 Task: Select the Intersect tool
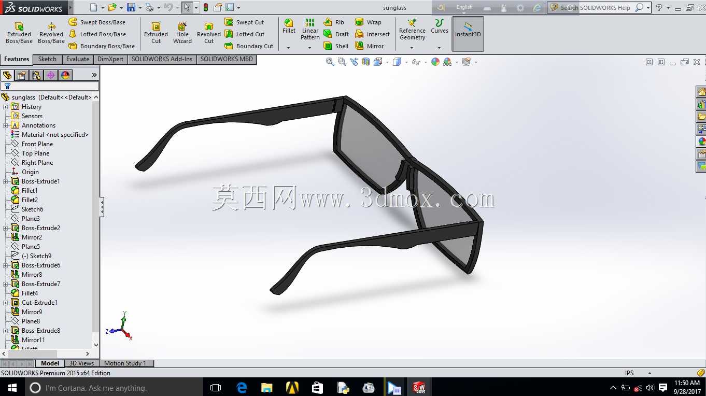point(372,34)
